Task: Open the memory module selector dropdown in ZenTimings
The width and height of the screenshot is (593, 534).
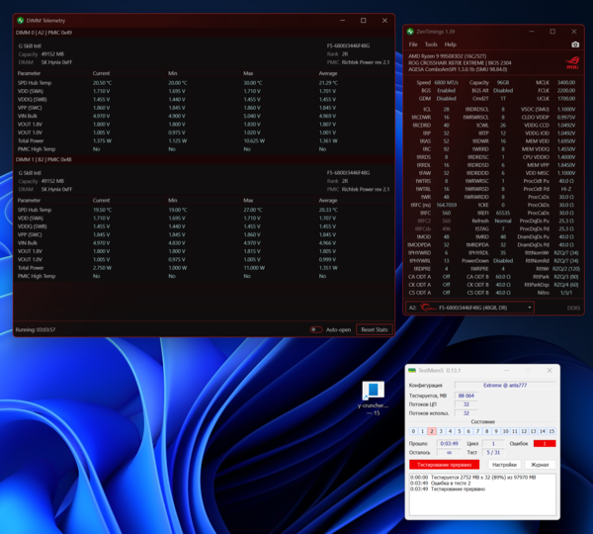Action: click(470, 308)
